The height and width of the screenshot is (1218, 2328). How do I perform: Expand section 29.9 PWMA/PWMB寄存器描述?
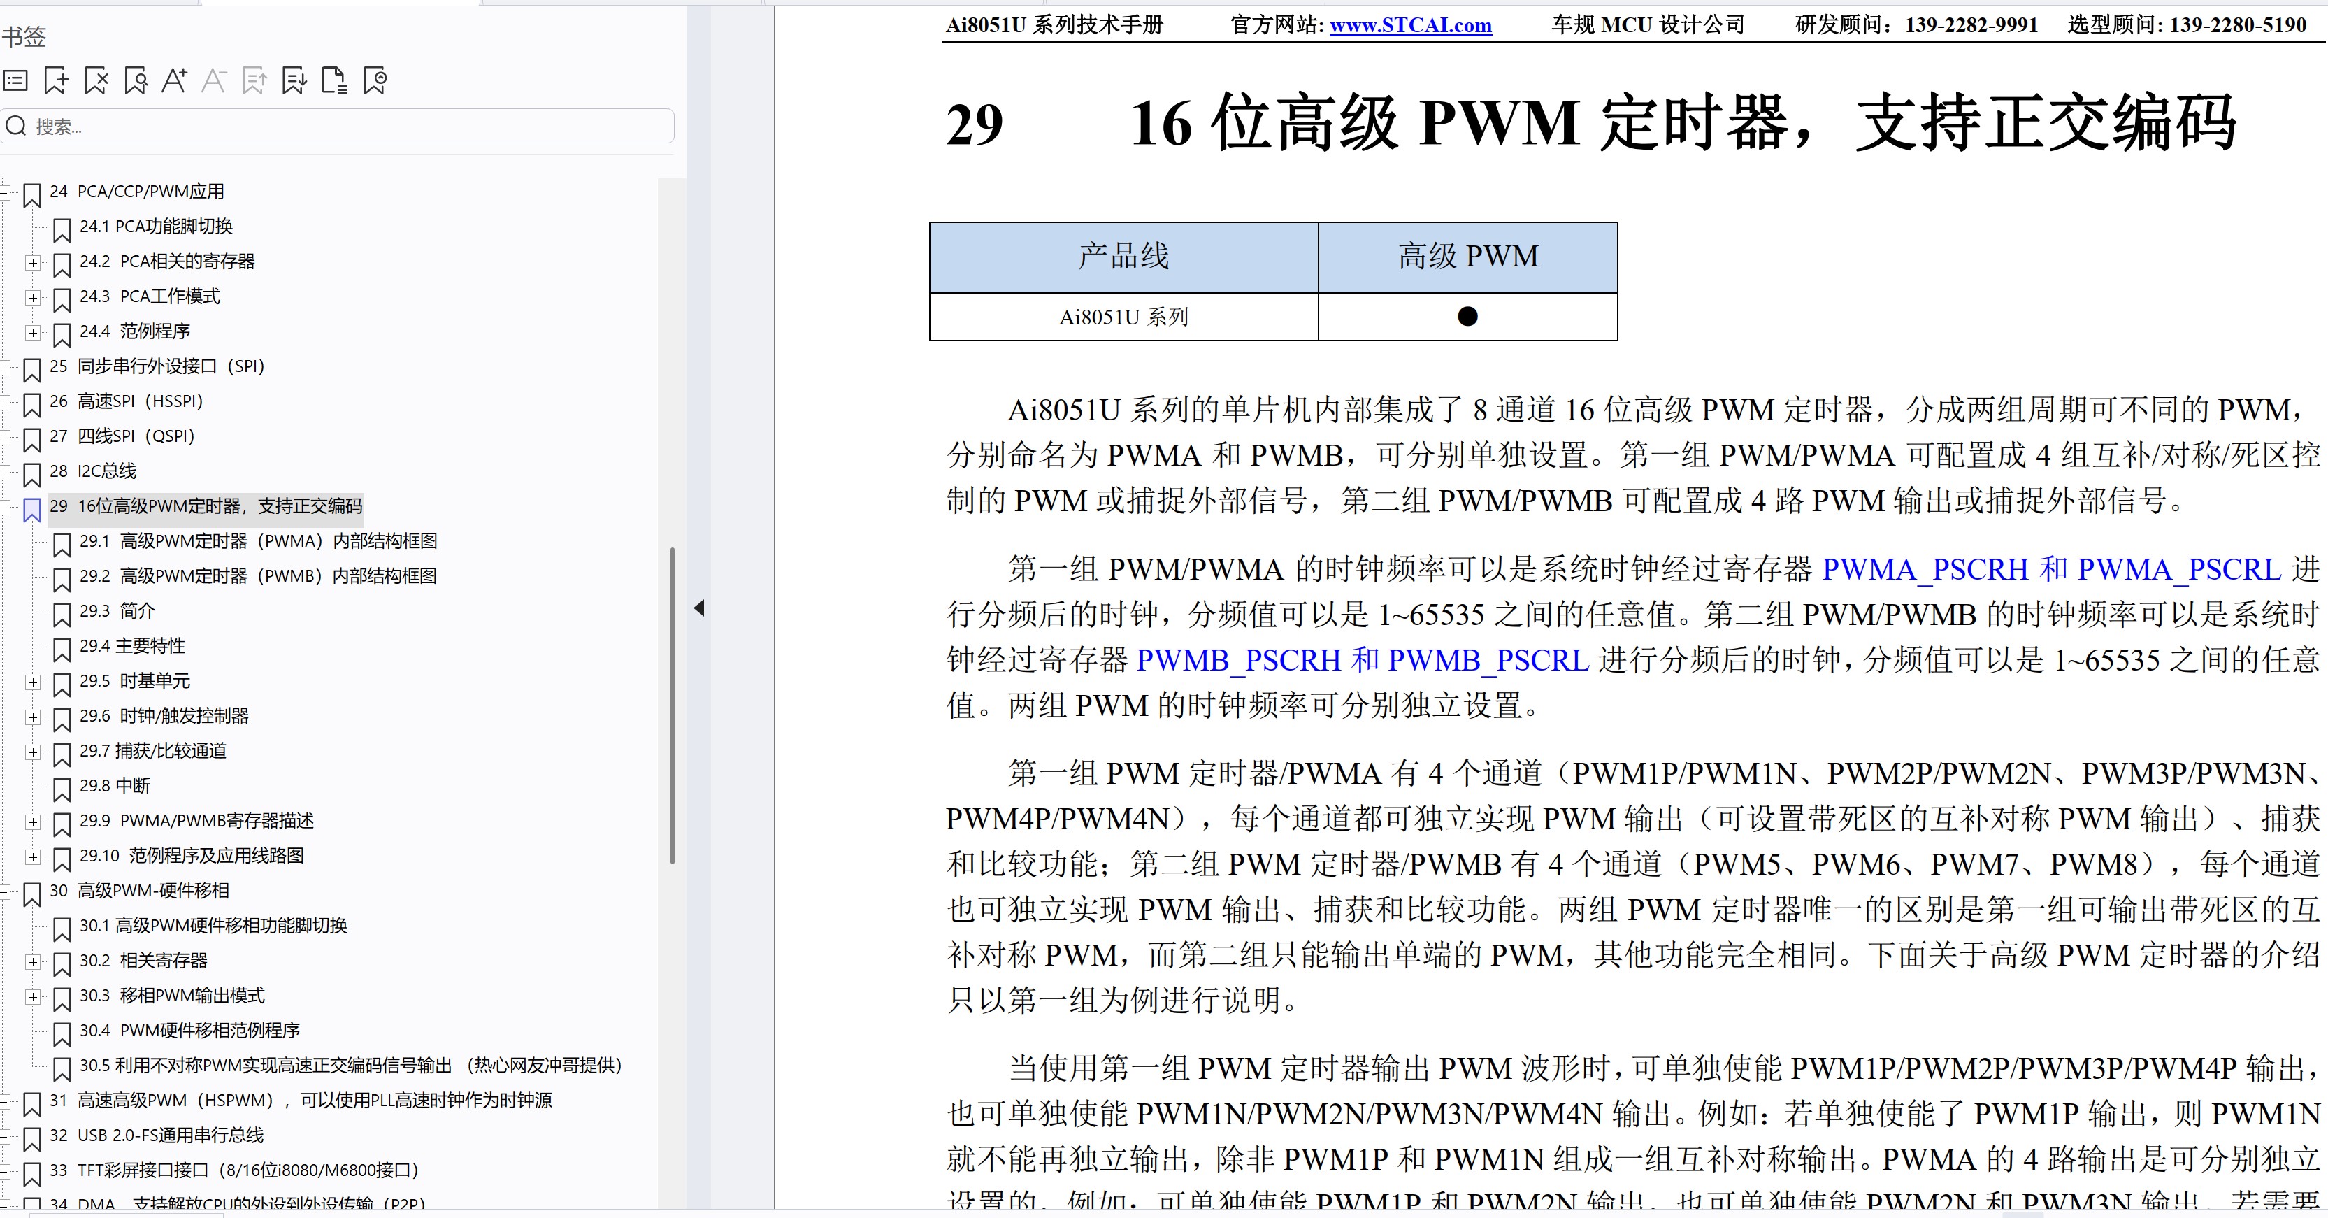click(34, 823)
